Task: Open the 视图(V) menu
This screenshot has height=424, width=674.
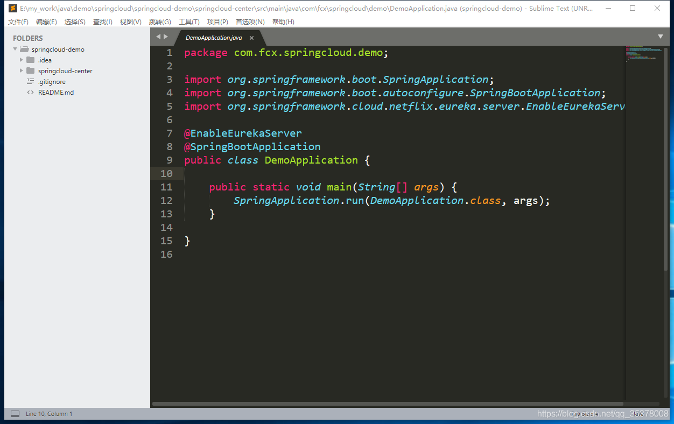Action: [x=131, y=22]
